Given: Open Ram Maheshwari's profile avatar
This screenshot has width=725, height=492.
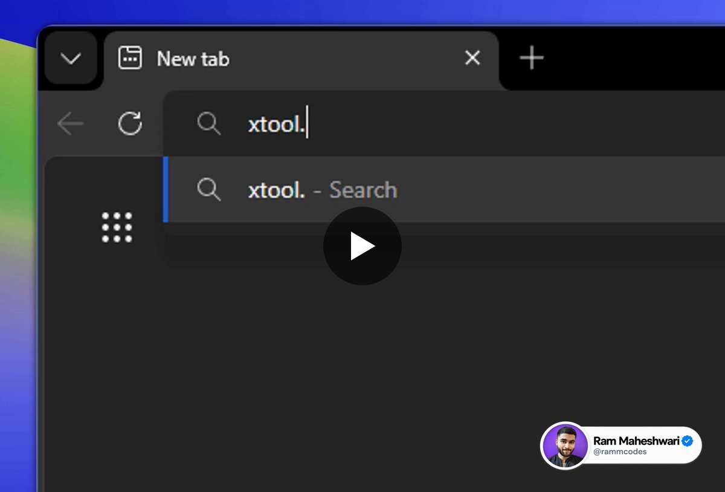Looking at the screenshot, I should pos(565,446).
